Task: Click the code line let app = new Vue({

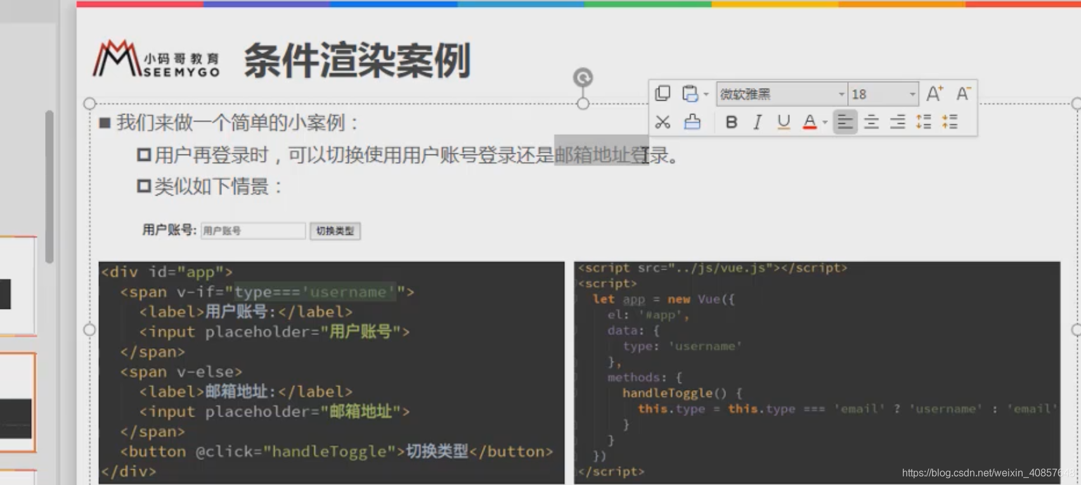Action: [x=664, y=299]
